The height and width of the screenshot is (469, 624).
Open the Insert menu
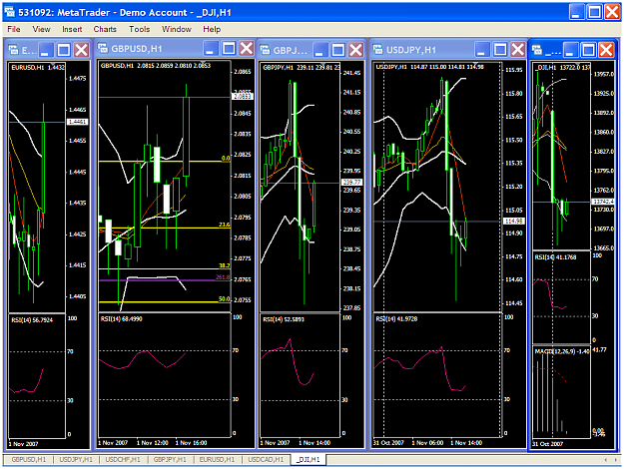click(72, 29)
